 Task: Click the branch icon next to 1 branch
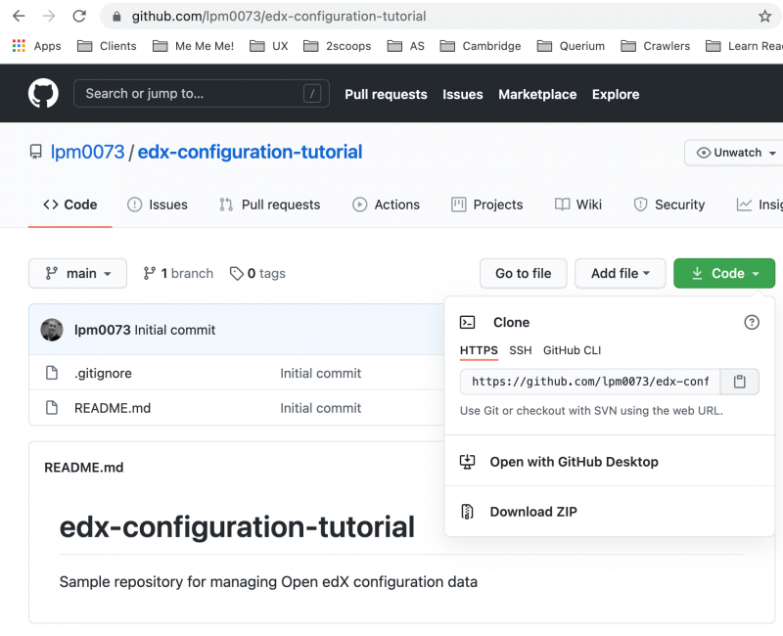(149, 273)
